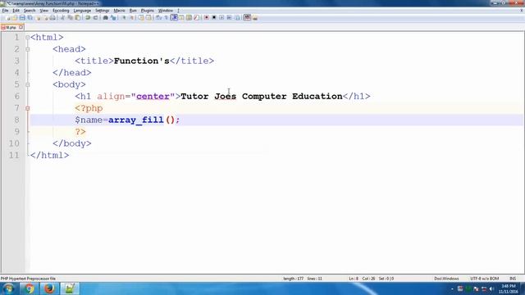
Task: Open the Language menu
Action: [82, 11]
